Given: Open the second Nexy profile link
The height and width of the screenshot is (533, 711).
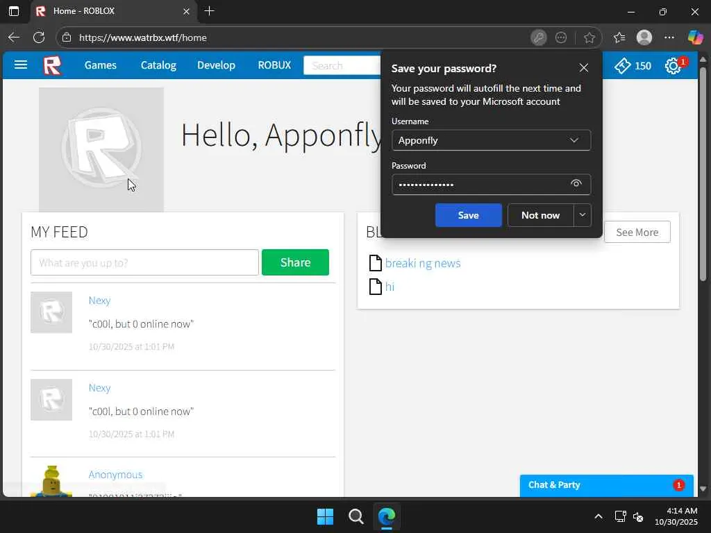Looking at the screenshot, I should 99,388.
